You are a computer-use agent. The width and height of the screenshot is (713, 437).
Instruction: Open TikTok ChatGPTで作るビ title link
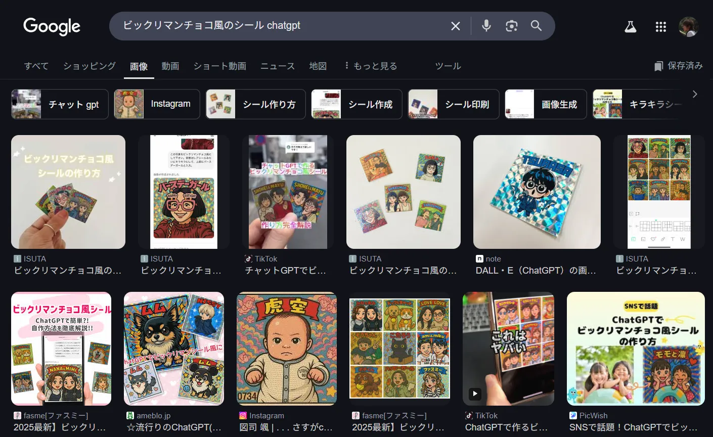[x=506, y=427]
